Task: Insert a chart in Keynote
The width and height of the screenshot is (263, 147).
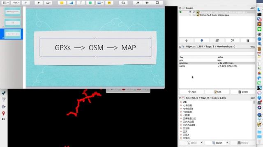Action: pyautogui.click(x=71, y=3)
